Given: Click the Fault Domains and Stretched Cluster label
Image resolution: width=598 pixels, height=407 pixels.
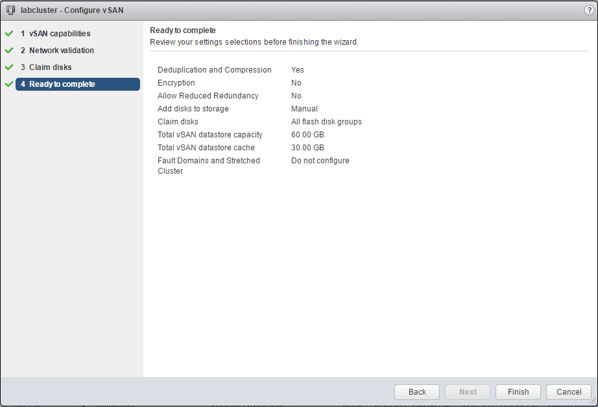Looking at the screenshot, I should (x=209, y=166).
